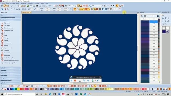Click the minus remove color icon
This screenshot has height=96, width=171.
click(155, 89)
